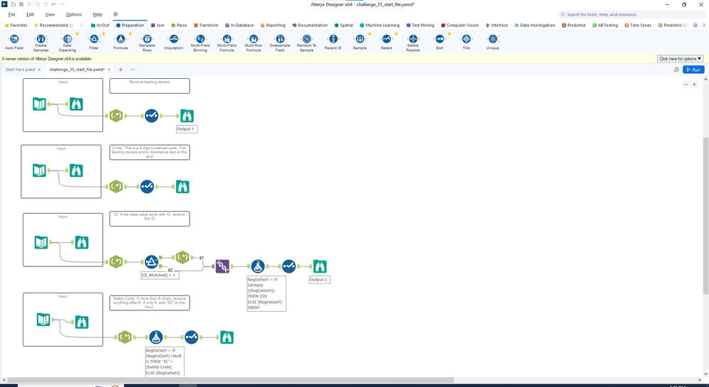709x387 pixels.
Task: Select the Filter tool in the Preparation palette
Action: [94, 39]
